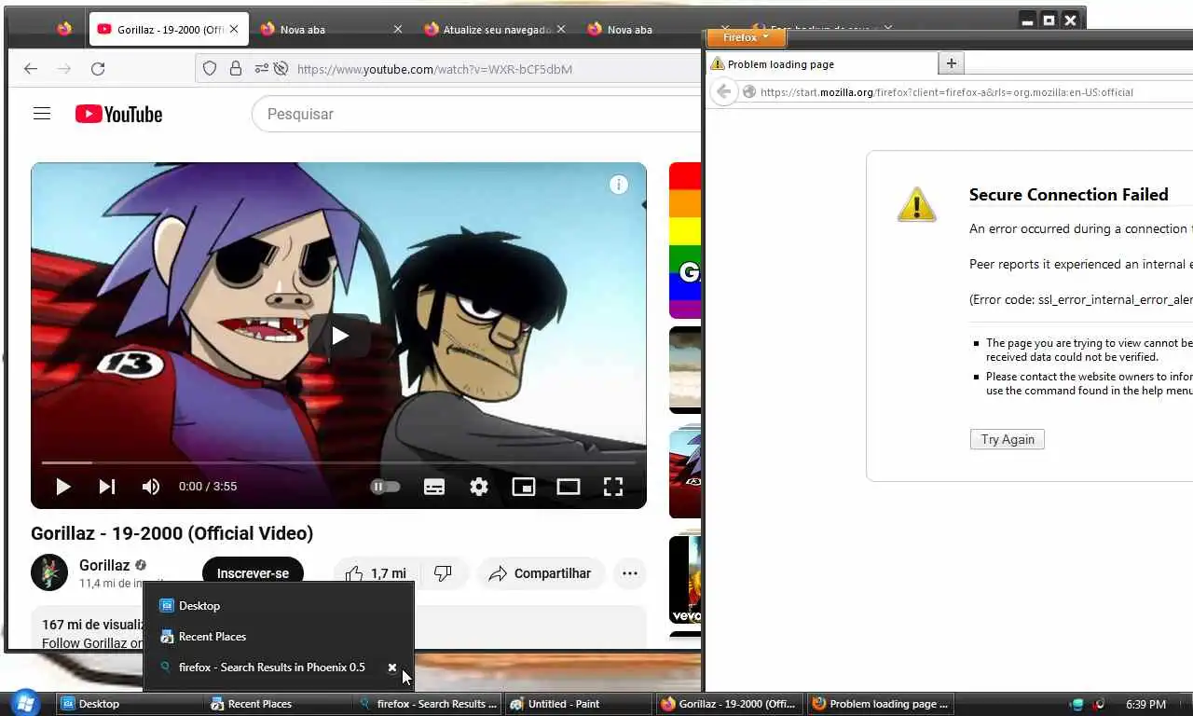Click Back arrow in the YouTube Firefox window
This screenshot has height=716, width=1193.
click(x=31, y=68)
